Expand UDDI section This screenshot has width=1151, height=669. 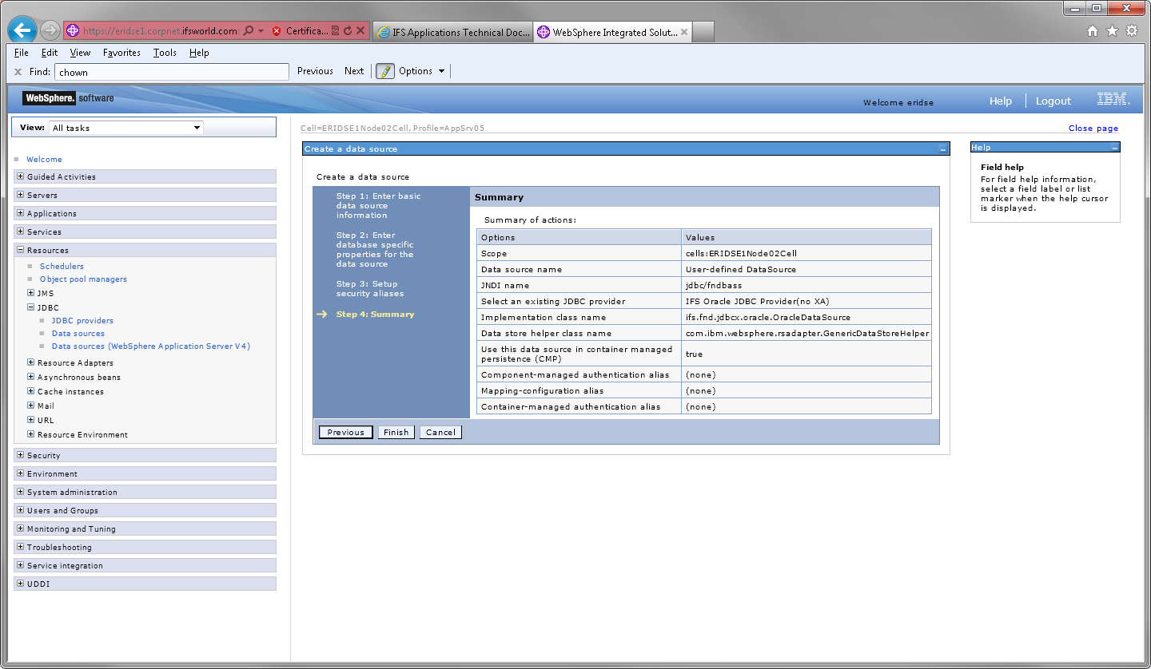click(x=21, y=584)
